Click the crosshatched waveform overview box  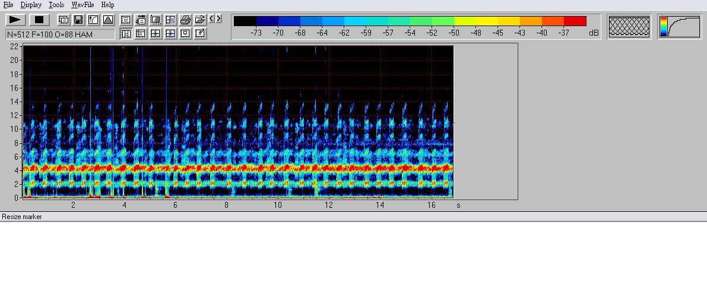[x=629, y=27]
